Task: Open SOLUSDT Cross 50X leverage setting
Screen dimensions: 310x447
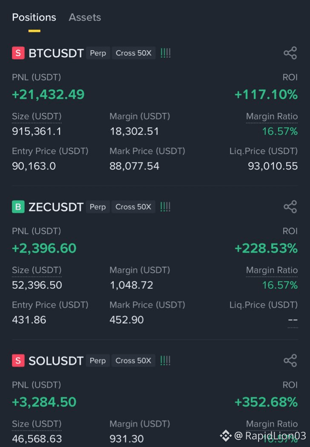Action: click(133, 361)
